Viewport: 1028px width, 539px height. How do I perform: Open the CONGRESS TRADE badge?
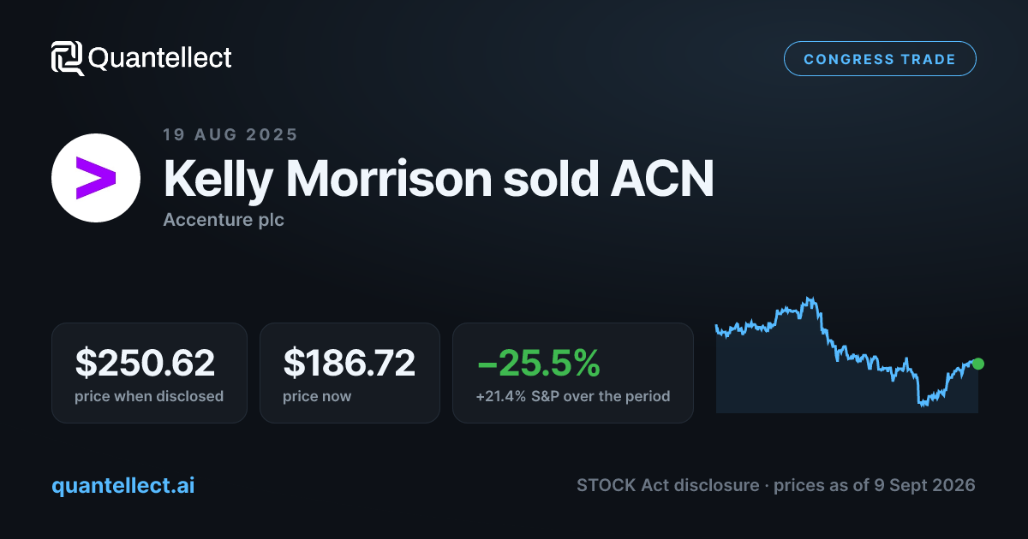[x=880, y=59]
